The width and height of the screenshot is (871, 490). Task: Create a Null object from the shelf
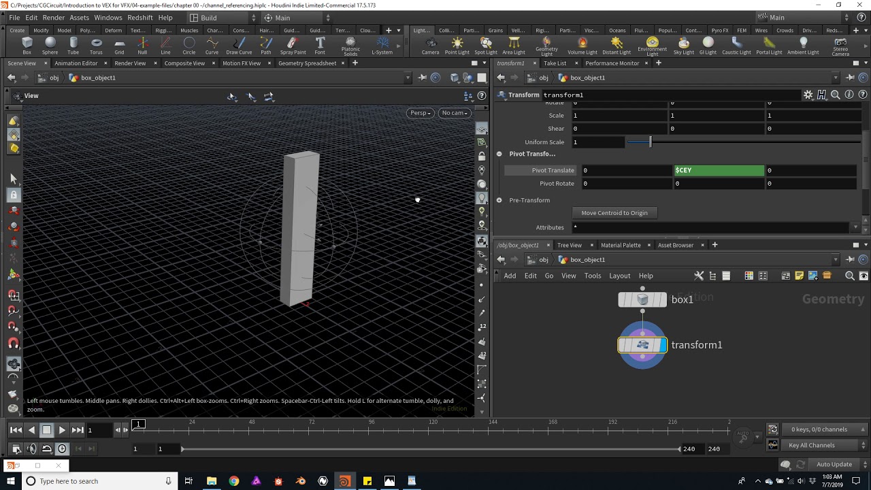click(x=142, y=46)
